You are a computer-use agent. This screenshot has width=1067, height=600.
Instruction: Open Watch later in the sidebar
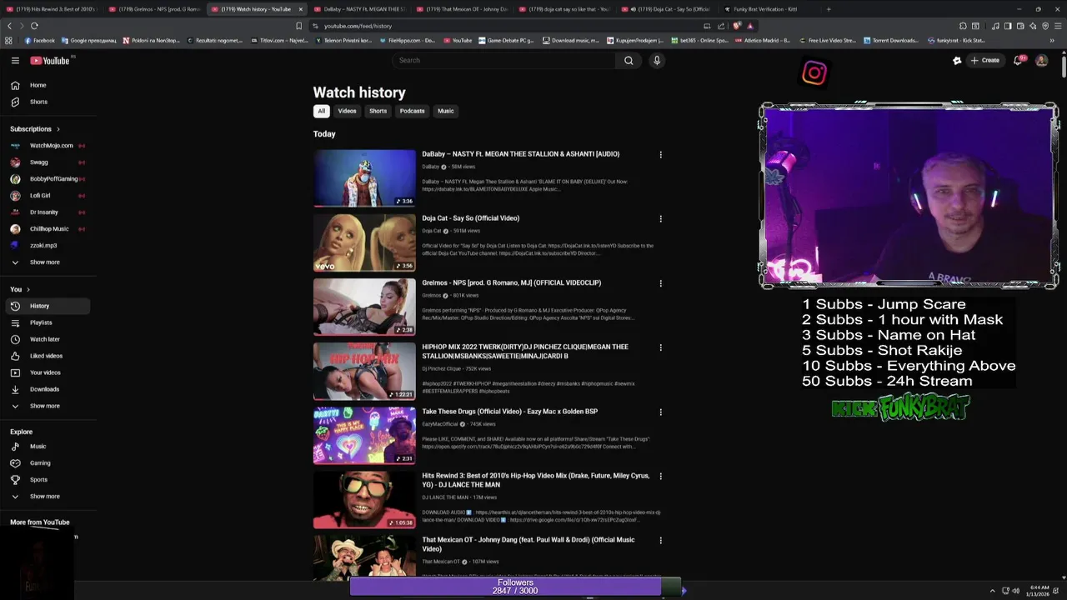[46, 339]
